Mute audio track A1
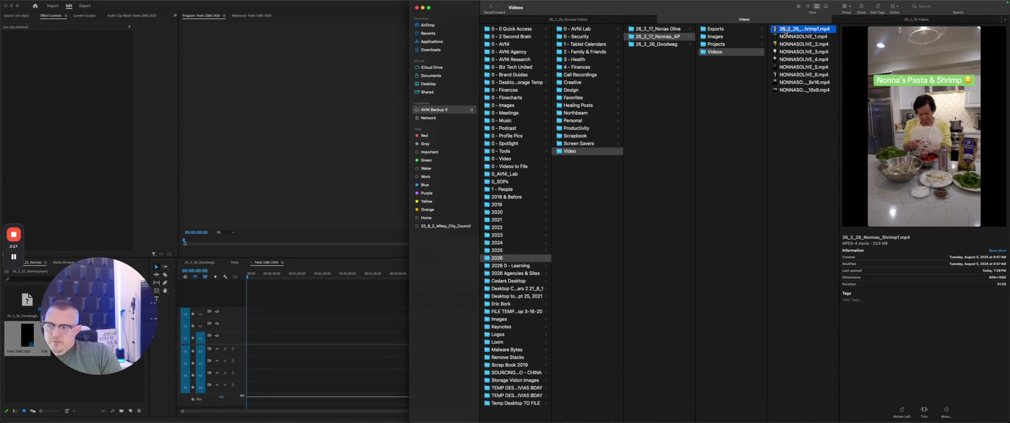This screenshot has width=1010, height=423. pyautogui.click(x=217, y=349)
